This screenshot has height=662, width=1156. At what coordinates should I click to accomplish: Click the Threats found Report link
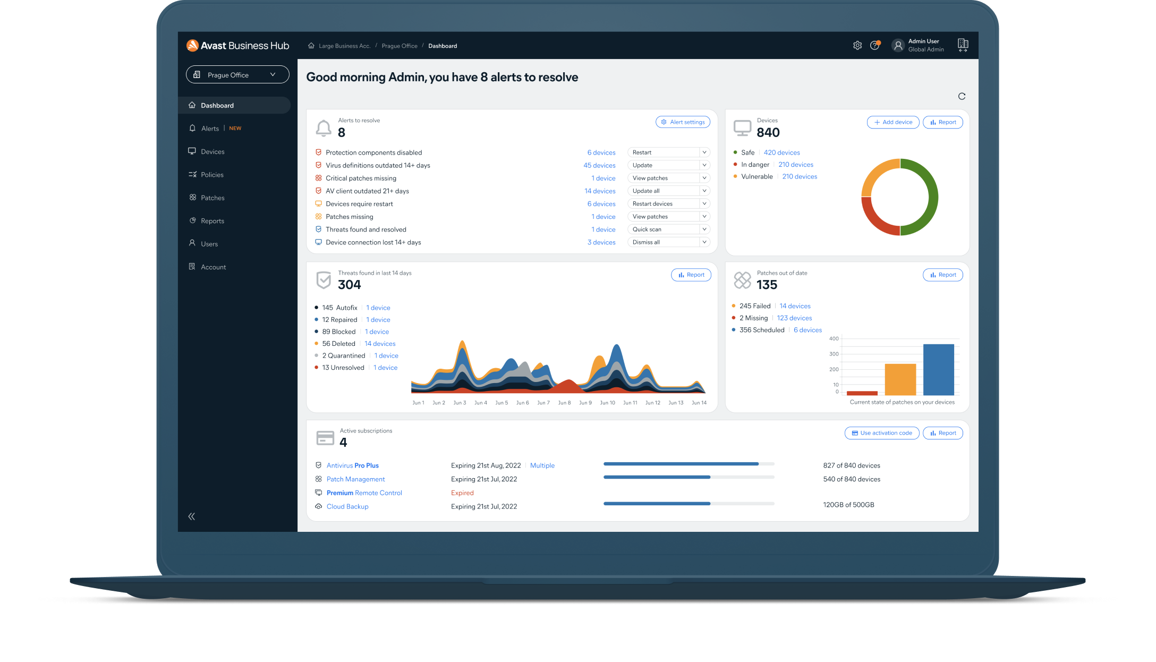coord(690,275)
